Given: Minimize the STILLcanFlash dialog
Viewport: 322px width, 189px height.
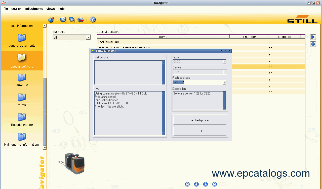Looking at the screenshot, I should [x=222, y=51].
